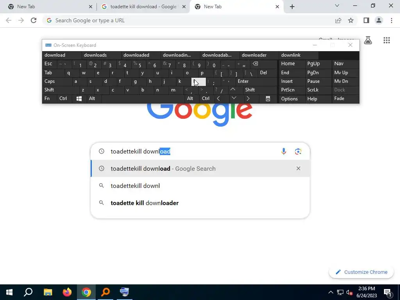Reload the page with the refresh icon

click(x=34, y=20)
